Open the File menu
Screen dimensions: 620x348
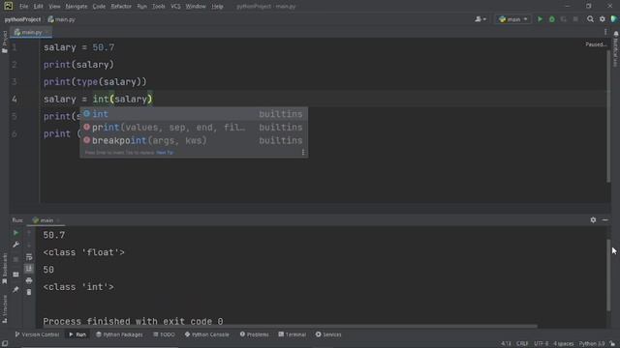23,7
